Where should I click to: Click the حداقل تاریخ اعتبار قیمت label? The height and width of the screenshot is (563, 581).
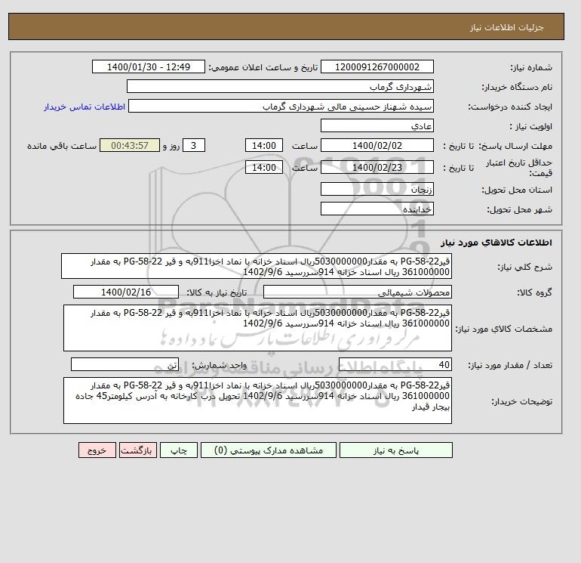519,168
